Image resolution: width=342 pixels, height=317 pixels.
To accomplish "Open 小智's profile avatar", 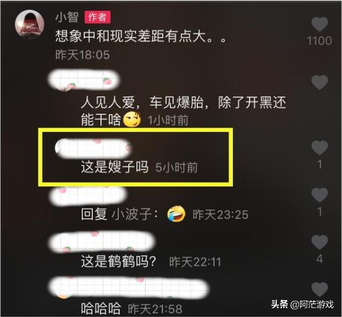I will tap(29, 24).
